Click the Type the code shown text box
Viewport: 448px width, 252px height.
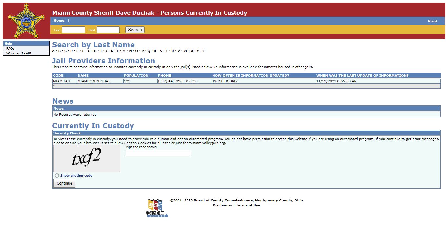pyautogui.click(x=158, y=153)
